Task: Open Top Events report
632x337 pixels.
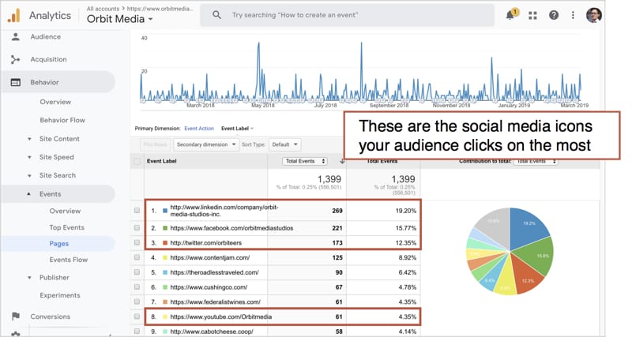Action: coord(67,227)
